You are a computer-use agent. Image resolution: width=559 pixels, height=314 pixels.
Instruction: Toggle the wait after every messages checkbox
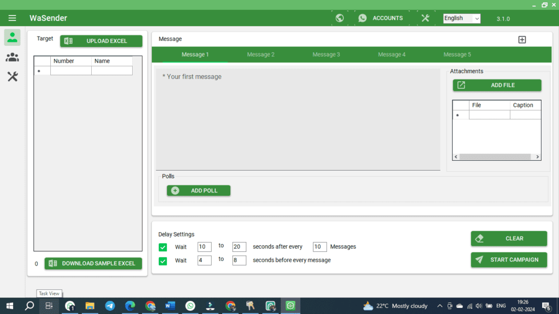[x=163, y=247]
